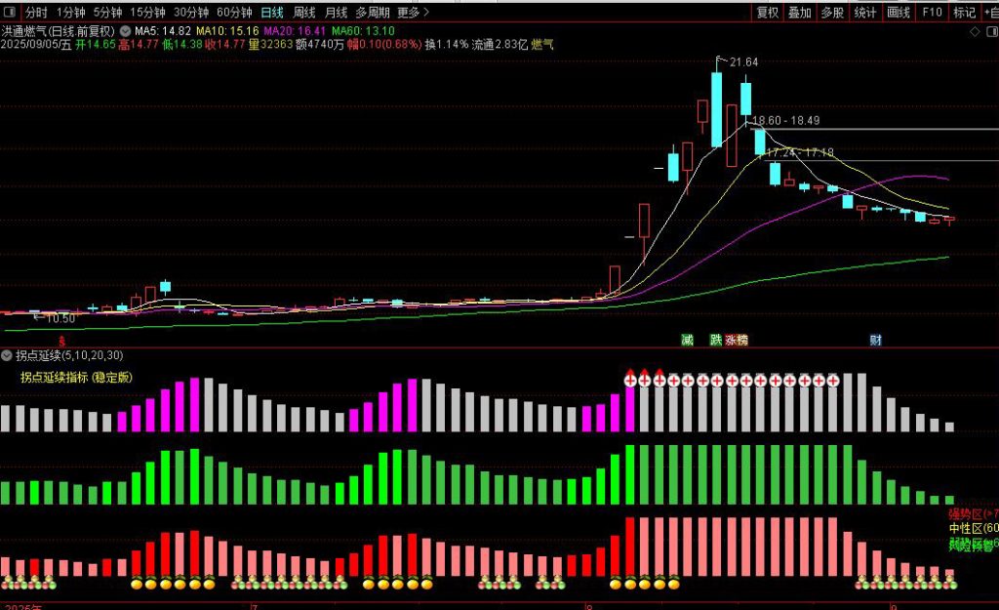The image size is (999, 610).
Task: Switch to the 周线 weekly tab
Action: point(304,13)
